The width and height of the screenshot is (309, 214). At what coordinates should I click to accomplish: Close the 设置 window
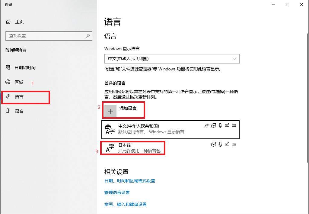pos(301,5)
